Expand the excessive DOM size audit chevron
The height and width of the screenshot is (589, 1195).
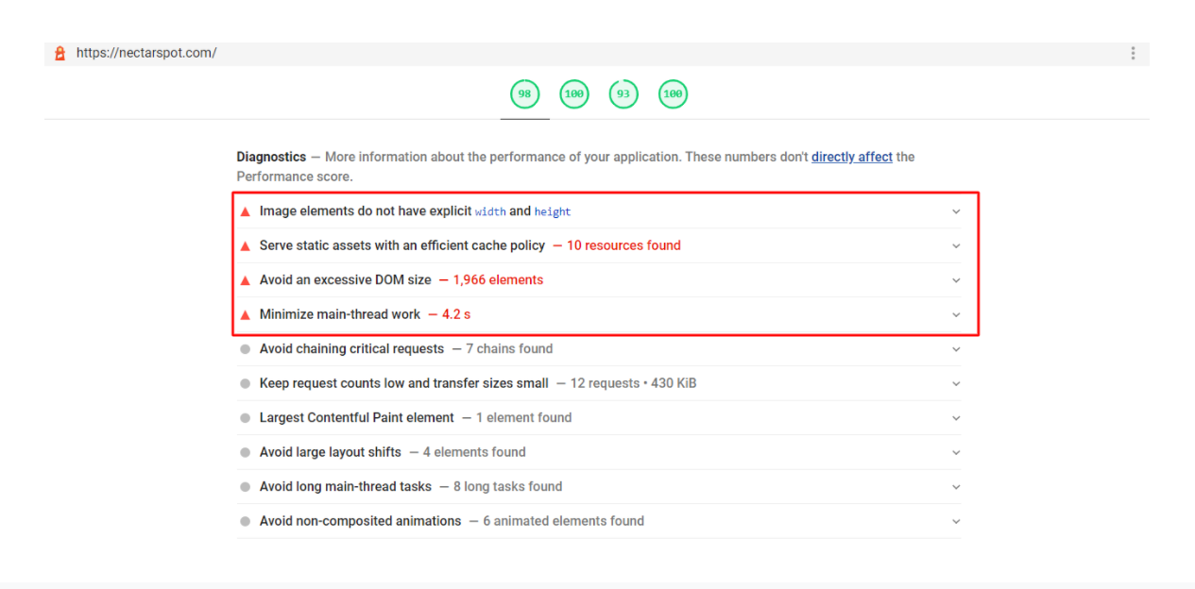956,280
